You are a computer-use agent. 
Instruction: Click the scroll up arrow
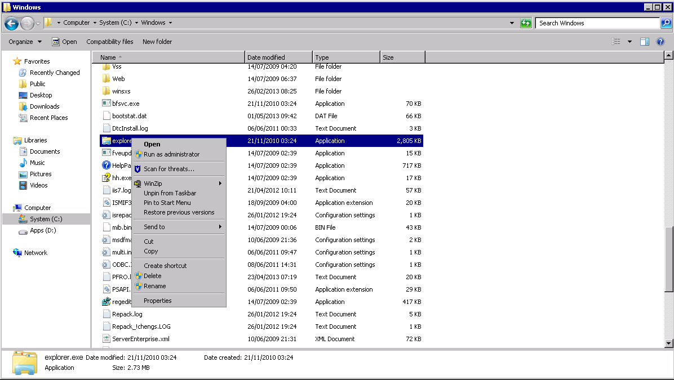668,55
